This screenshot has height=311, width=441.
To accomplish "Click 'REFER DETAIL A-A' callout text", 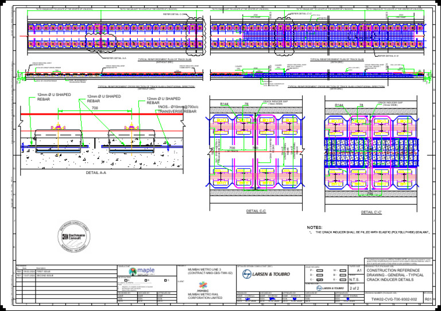I will pos(116,58).
